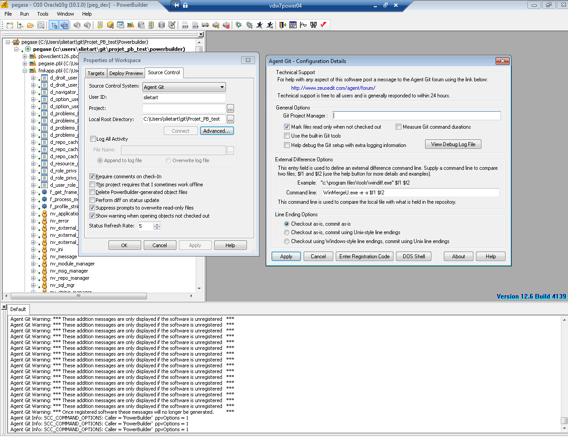The height and width of the screenshot is (437, 568).
Task: Click the Edit file pencil icon
Action: 171,25
